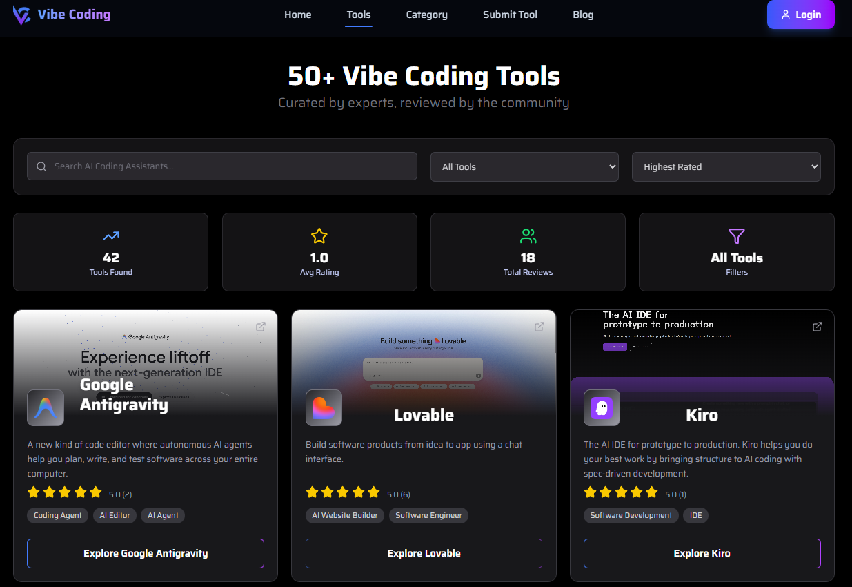Click the Explore Google Antigravity button

tap(145, 553)
